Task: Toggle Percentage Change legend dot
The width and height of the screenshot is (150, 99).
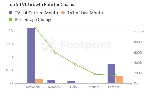Action: [x=11, y=19]
